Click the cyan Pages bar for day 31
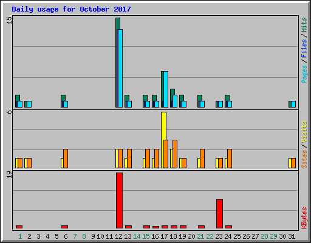Viewport: 311px width, 243px height. point(293,104)
